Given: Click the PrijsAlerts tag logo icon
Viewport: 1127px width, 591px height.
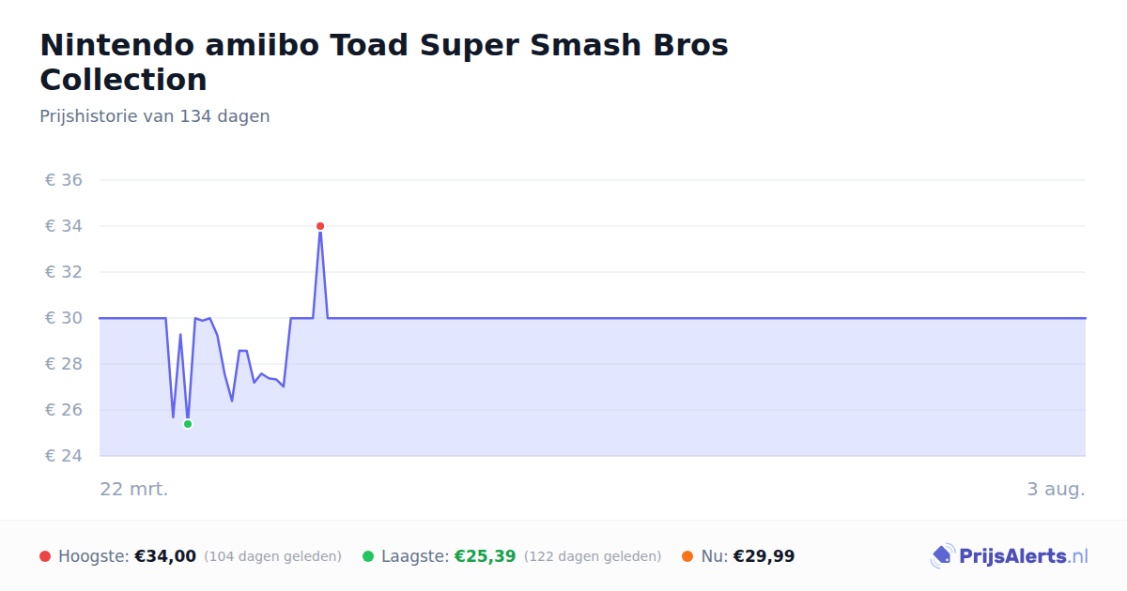Looking at the screenshot, I should 942,556.
